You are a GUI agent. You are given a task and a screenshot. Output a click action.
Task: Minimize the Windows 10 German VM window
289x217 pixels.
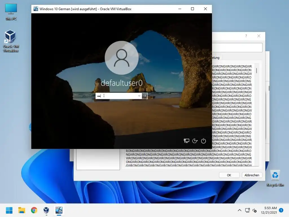tap(180, 9)
